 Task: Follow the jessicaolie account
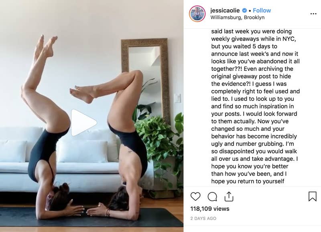coord(262,10)
